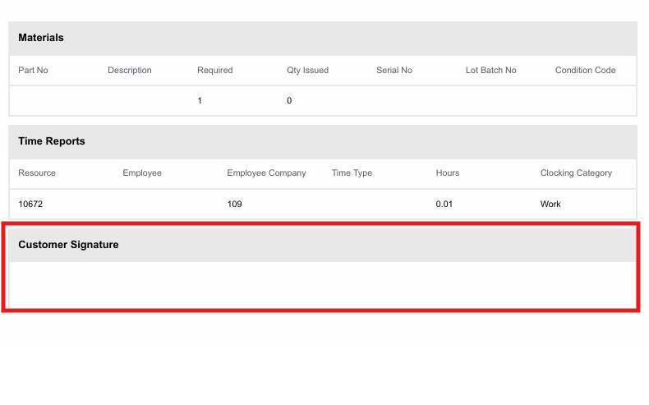Select the hours value 0.01
Screen dimensions: 649x405
pyautogui.click(x=444, y=204)
